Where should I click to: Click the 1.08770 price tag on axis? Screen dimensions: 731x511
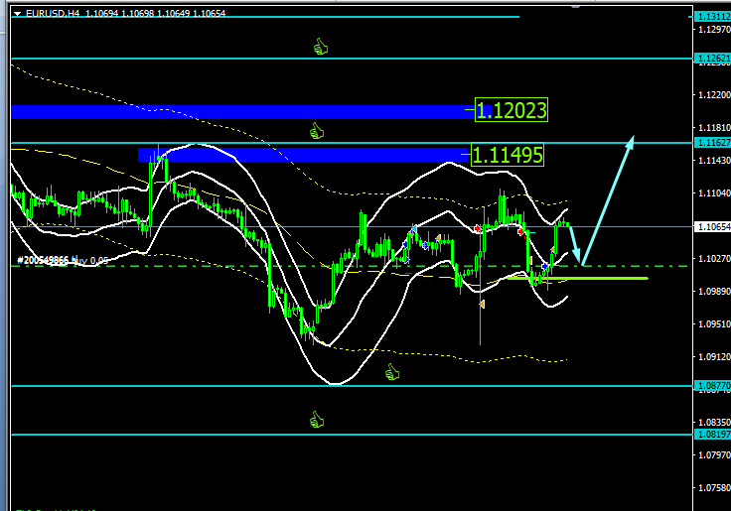tap(710, 385)
